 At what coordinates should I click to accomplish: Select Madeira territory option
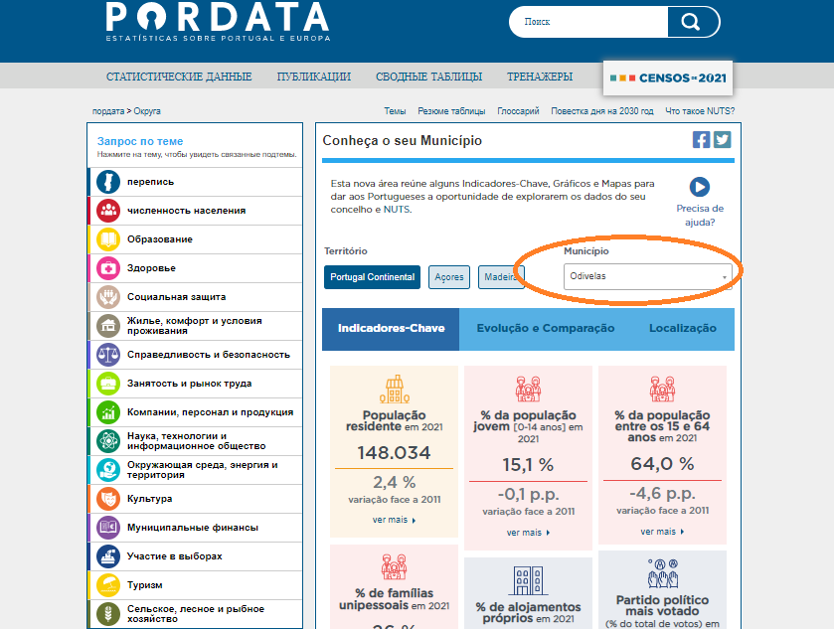point(501,277)
